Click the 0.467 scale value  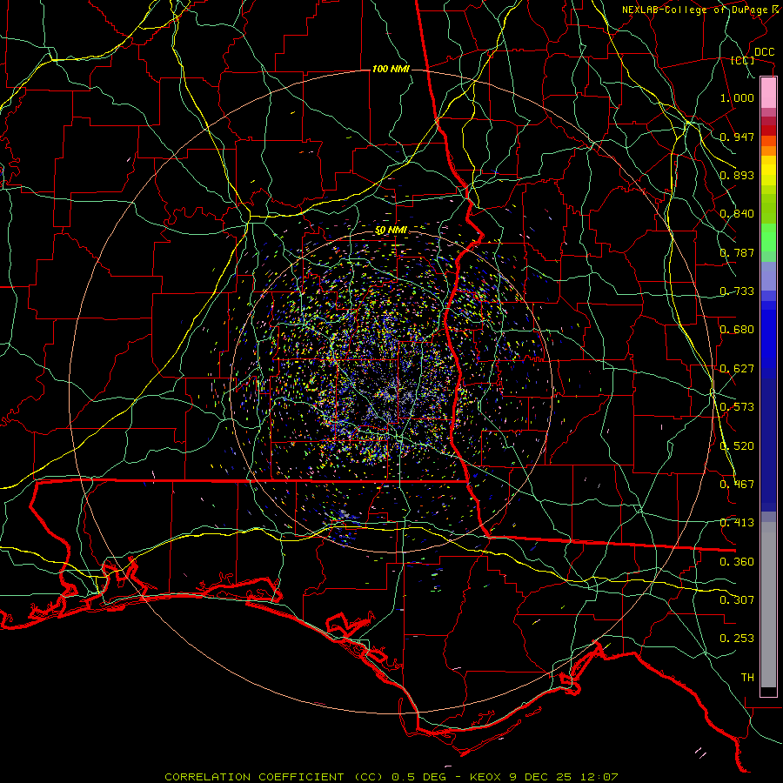point(737,485)
